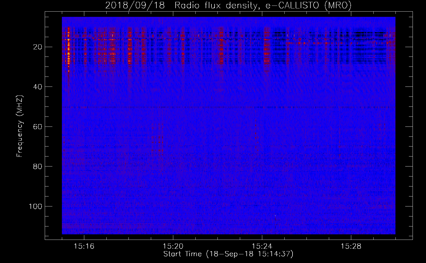Click the 20 MHz frequency tick label
The width and height of the screenshot is (426, 263).
tap(38, 47)
